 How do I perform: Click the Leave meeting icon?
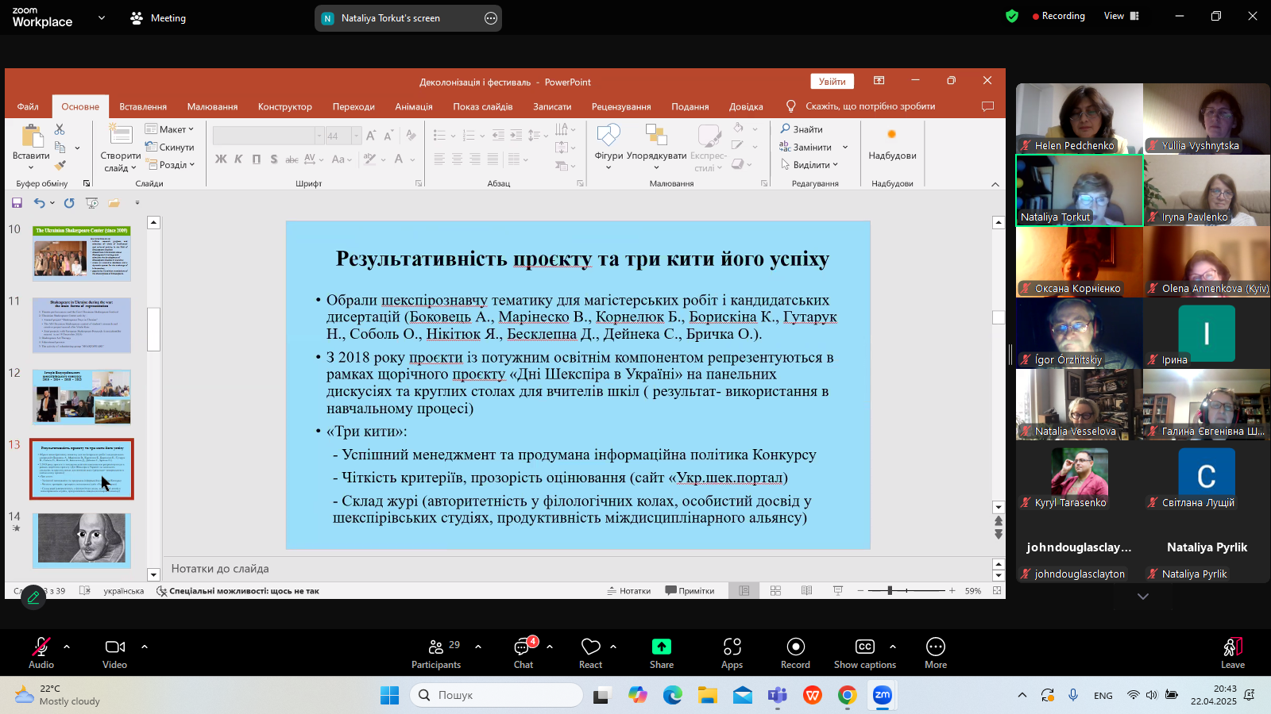click(1232, 647)
